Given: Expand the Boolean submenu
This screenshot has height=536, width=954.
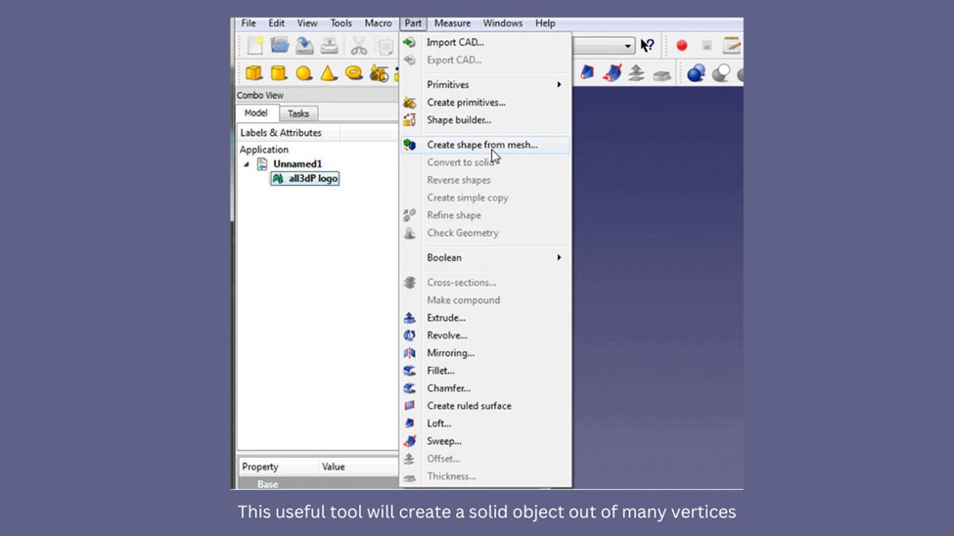Looking at the screenshot, I should click(x=485, y=257).
